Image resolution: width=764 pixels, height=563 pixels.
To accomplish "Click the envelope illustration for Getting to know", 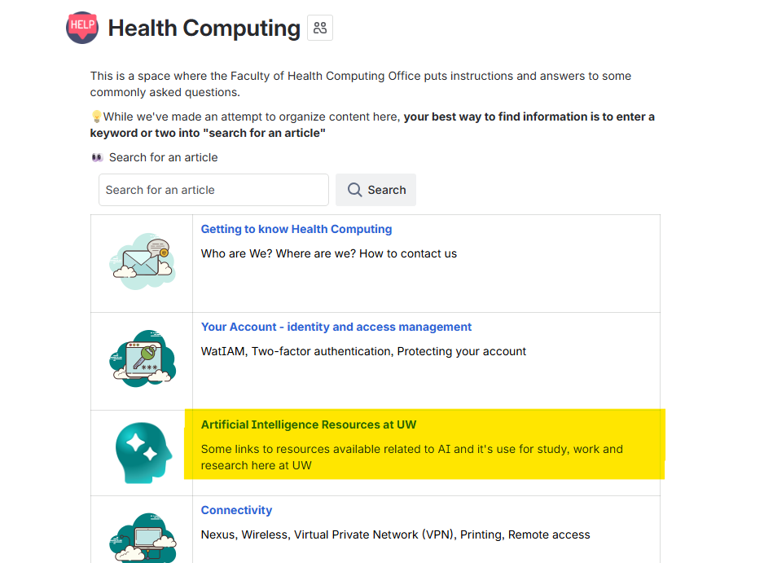I will pos(142,261).
